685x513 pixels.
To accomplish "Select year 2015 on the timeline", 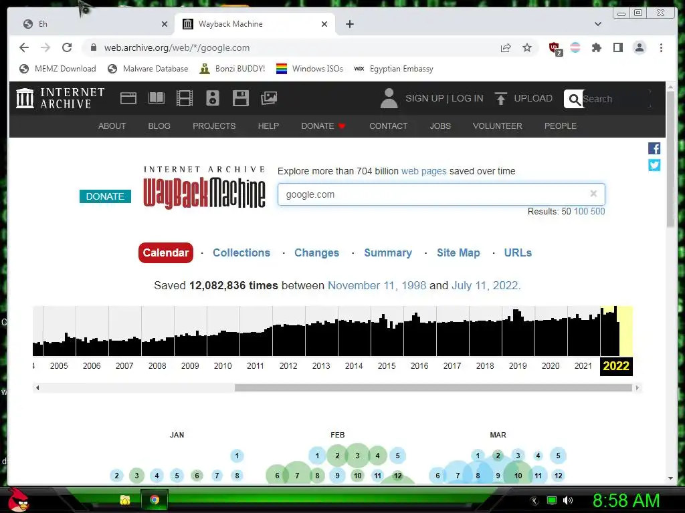I will pyautogui.click(x=387, y=366).
